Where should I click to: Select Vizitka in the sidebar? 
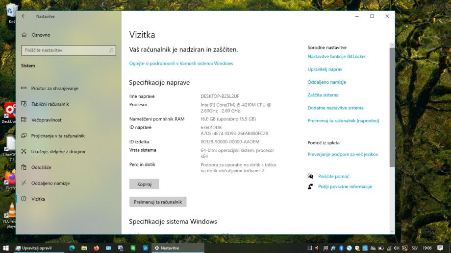coord(33,199)
